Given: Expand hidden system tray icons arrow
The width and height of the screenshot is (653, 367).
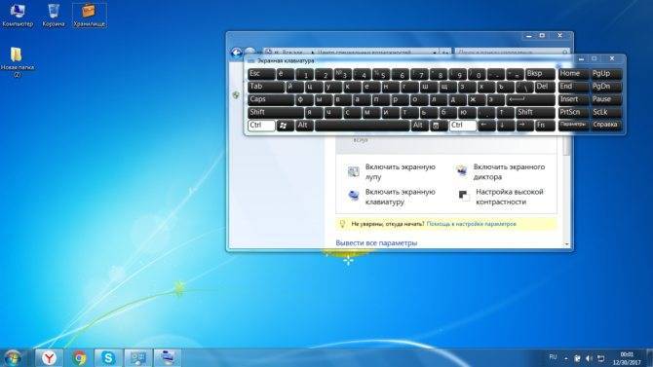Looking at the screenshot, I should (566, 358).
